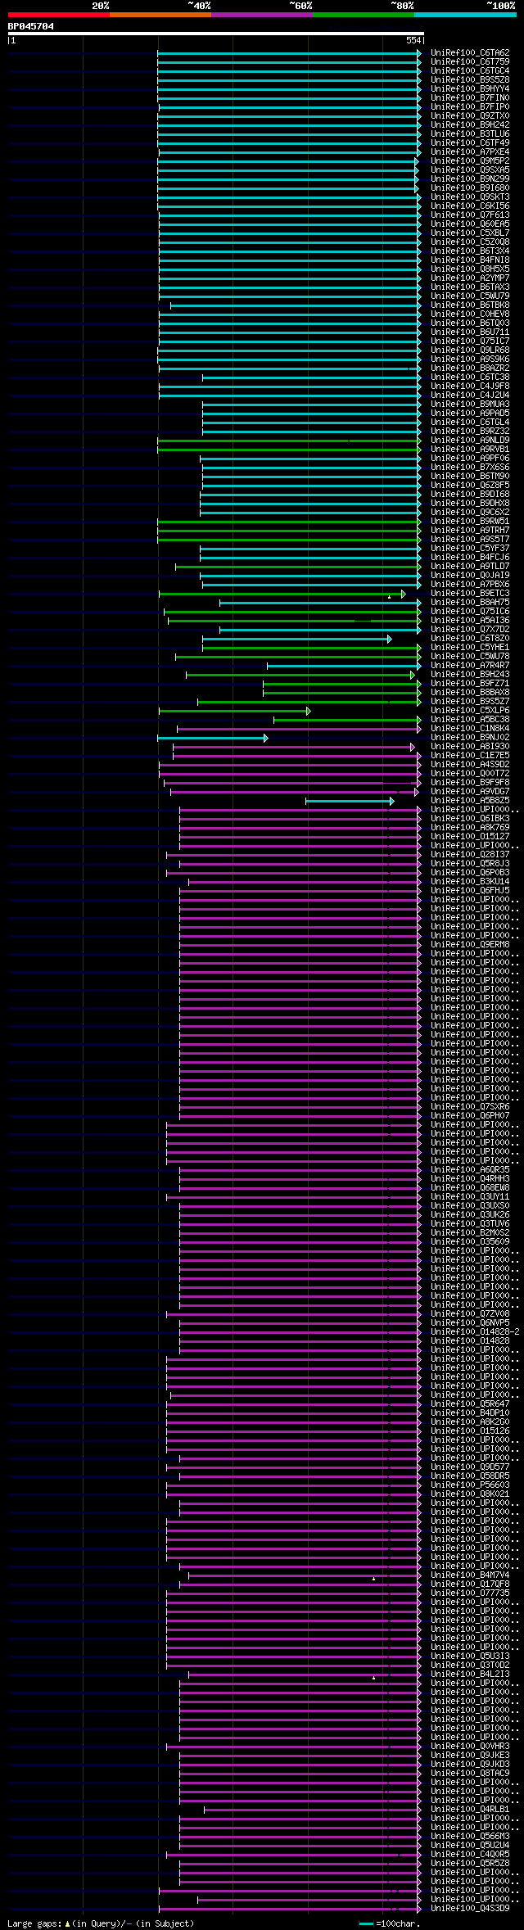Select the UniRef100_Q4S3D9 label
This screenshot has height=1930, width=524.
point(470,1909)
